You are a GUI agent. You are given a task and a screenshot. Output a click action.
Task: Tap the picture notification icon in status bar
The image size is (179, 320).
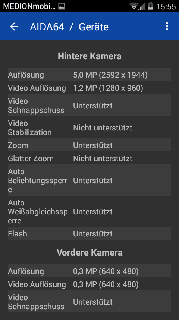(62, 6)
